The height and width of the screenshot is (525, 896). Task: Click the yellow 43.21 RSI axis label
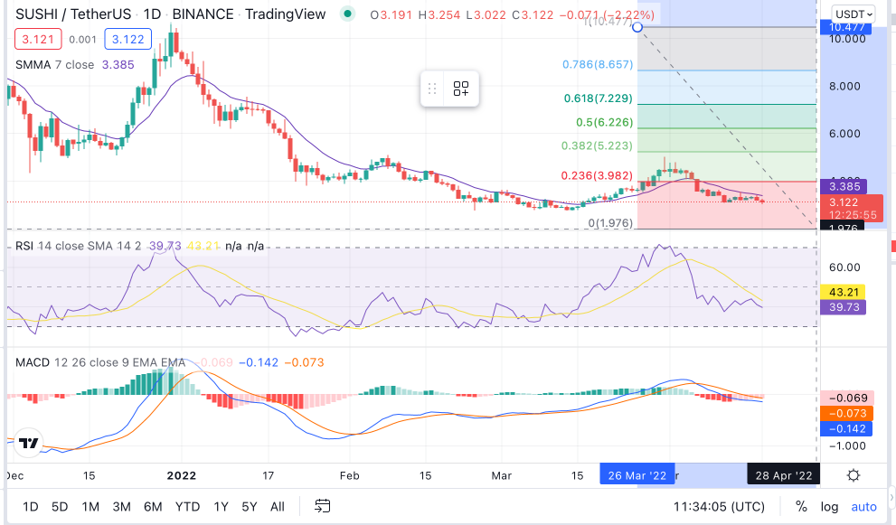[843, 292]
